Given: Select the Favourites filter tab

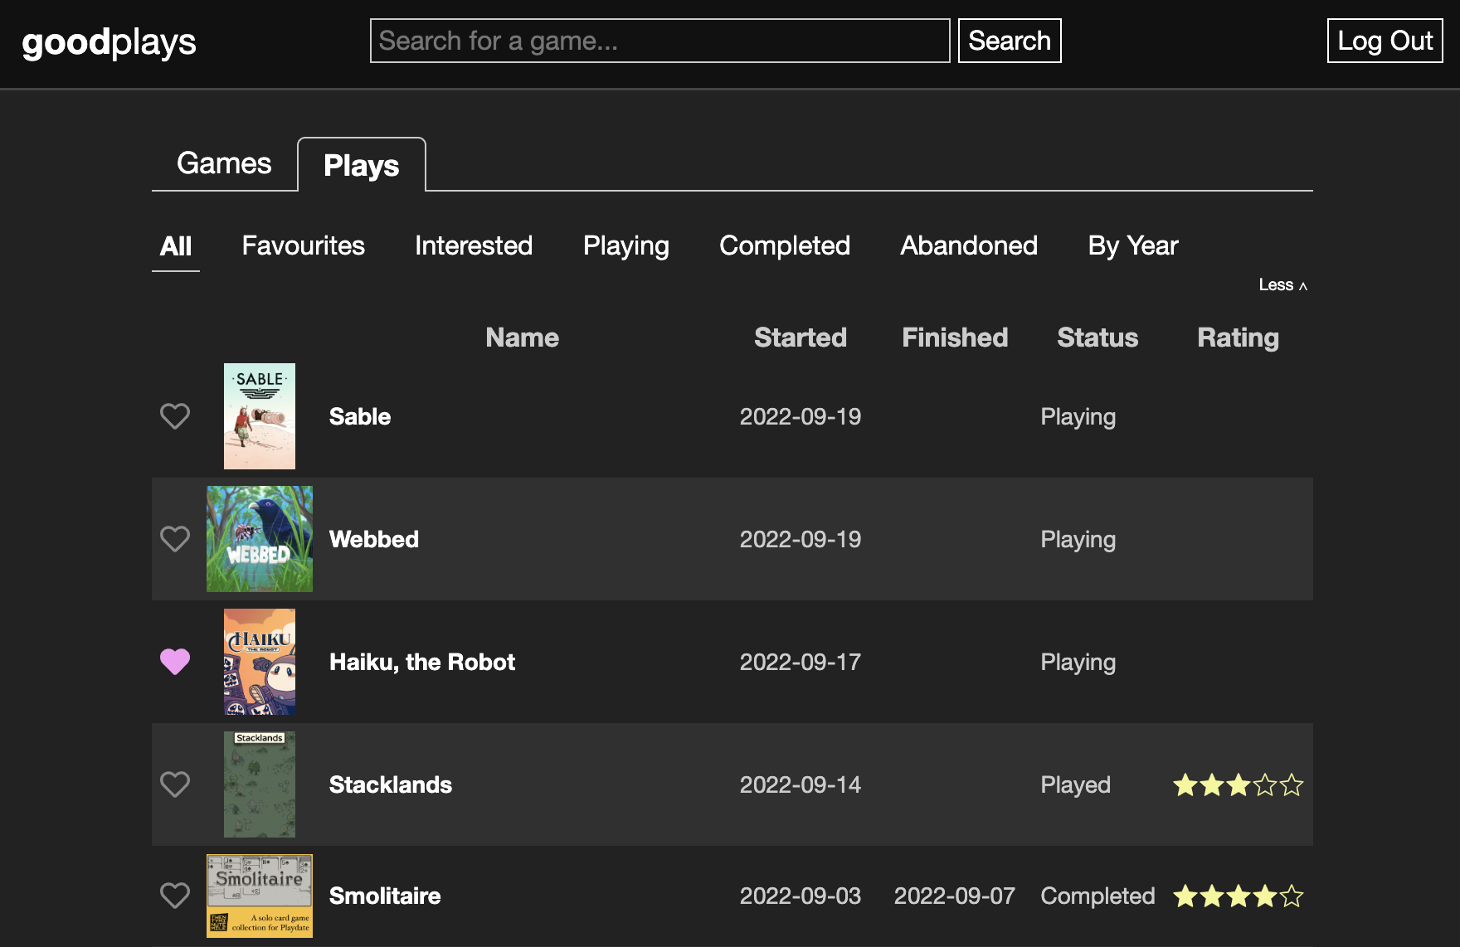Looking at the screenshot, I should click(x=303, y=245).
